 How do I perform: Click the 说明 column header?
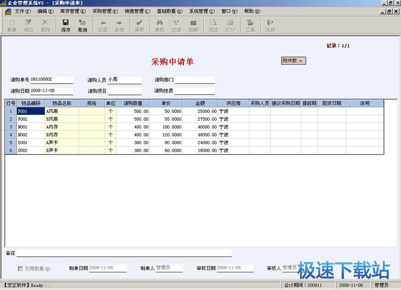(x=365, y=103)
